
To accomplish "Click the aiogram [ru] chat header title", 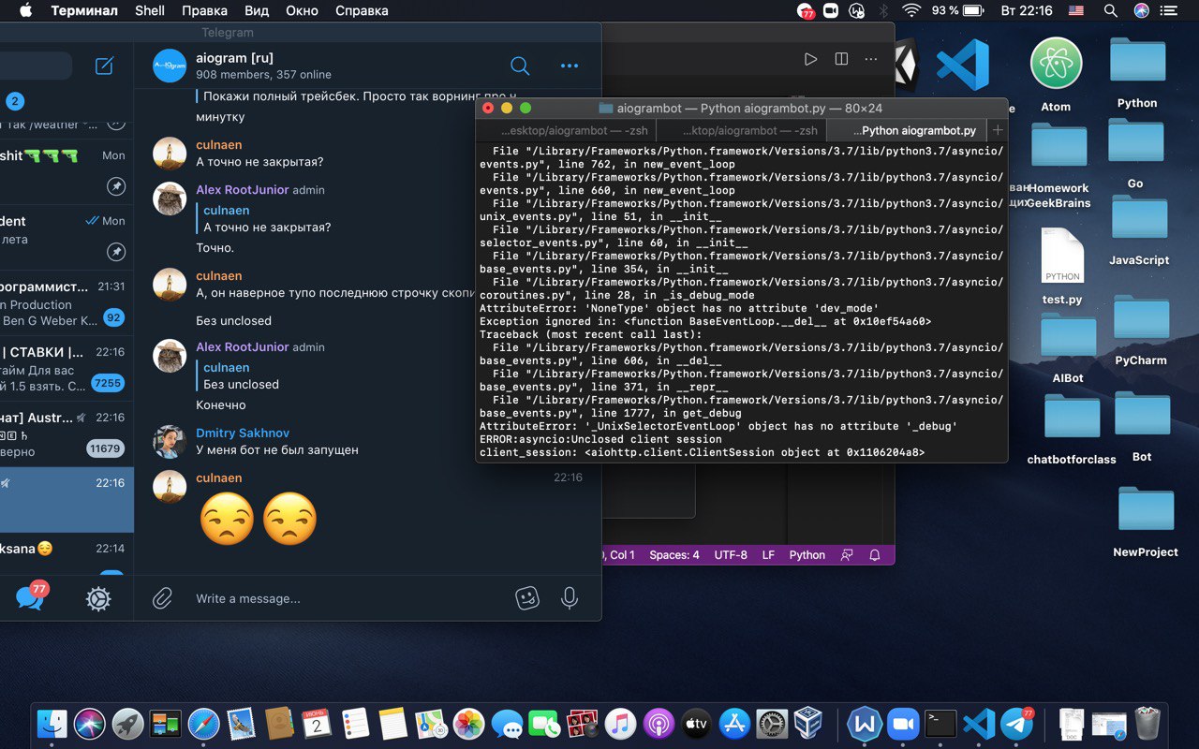I will point(234,58).
